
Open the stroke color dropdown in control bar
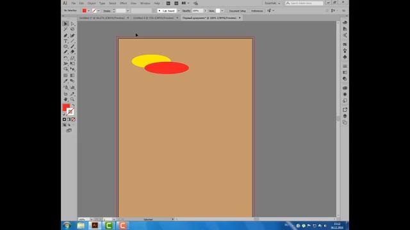99,11
